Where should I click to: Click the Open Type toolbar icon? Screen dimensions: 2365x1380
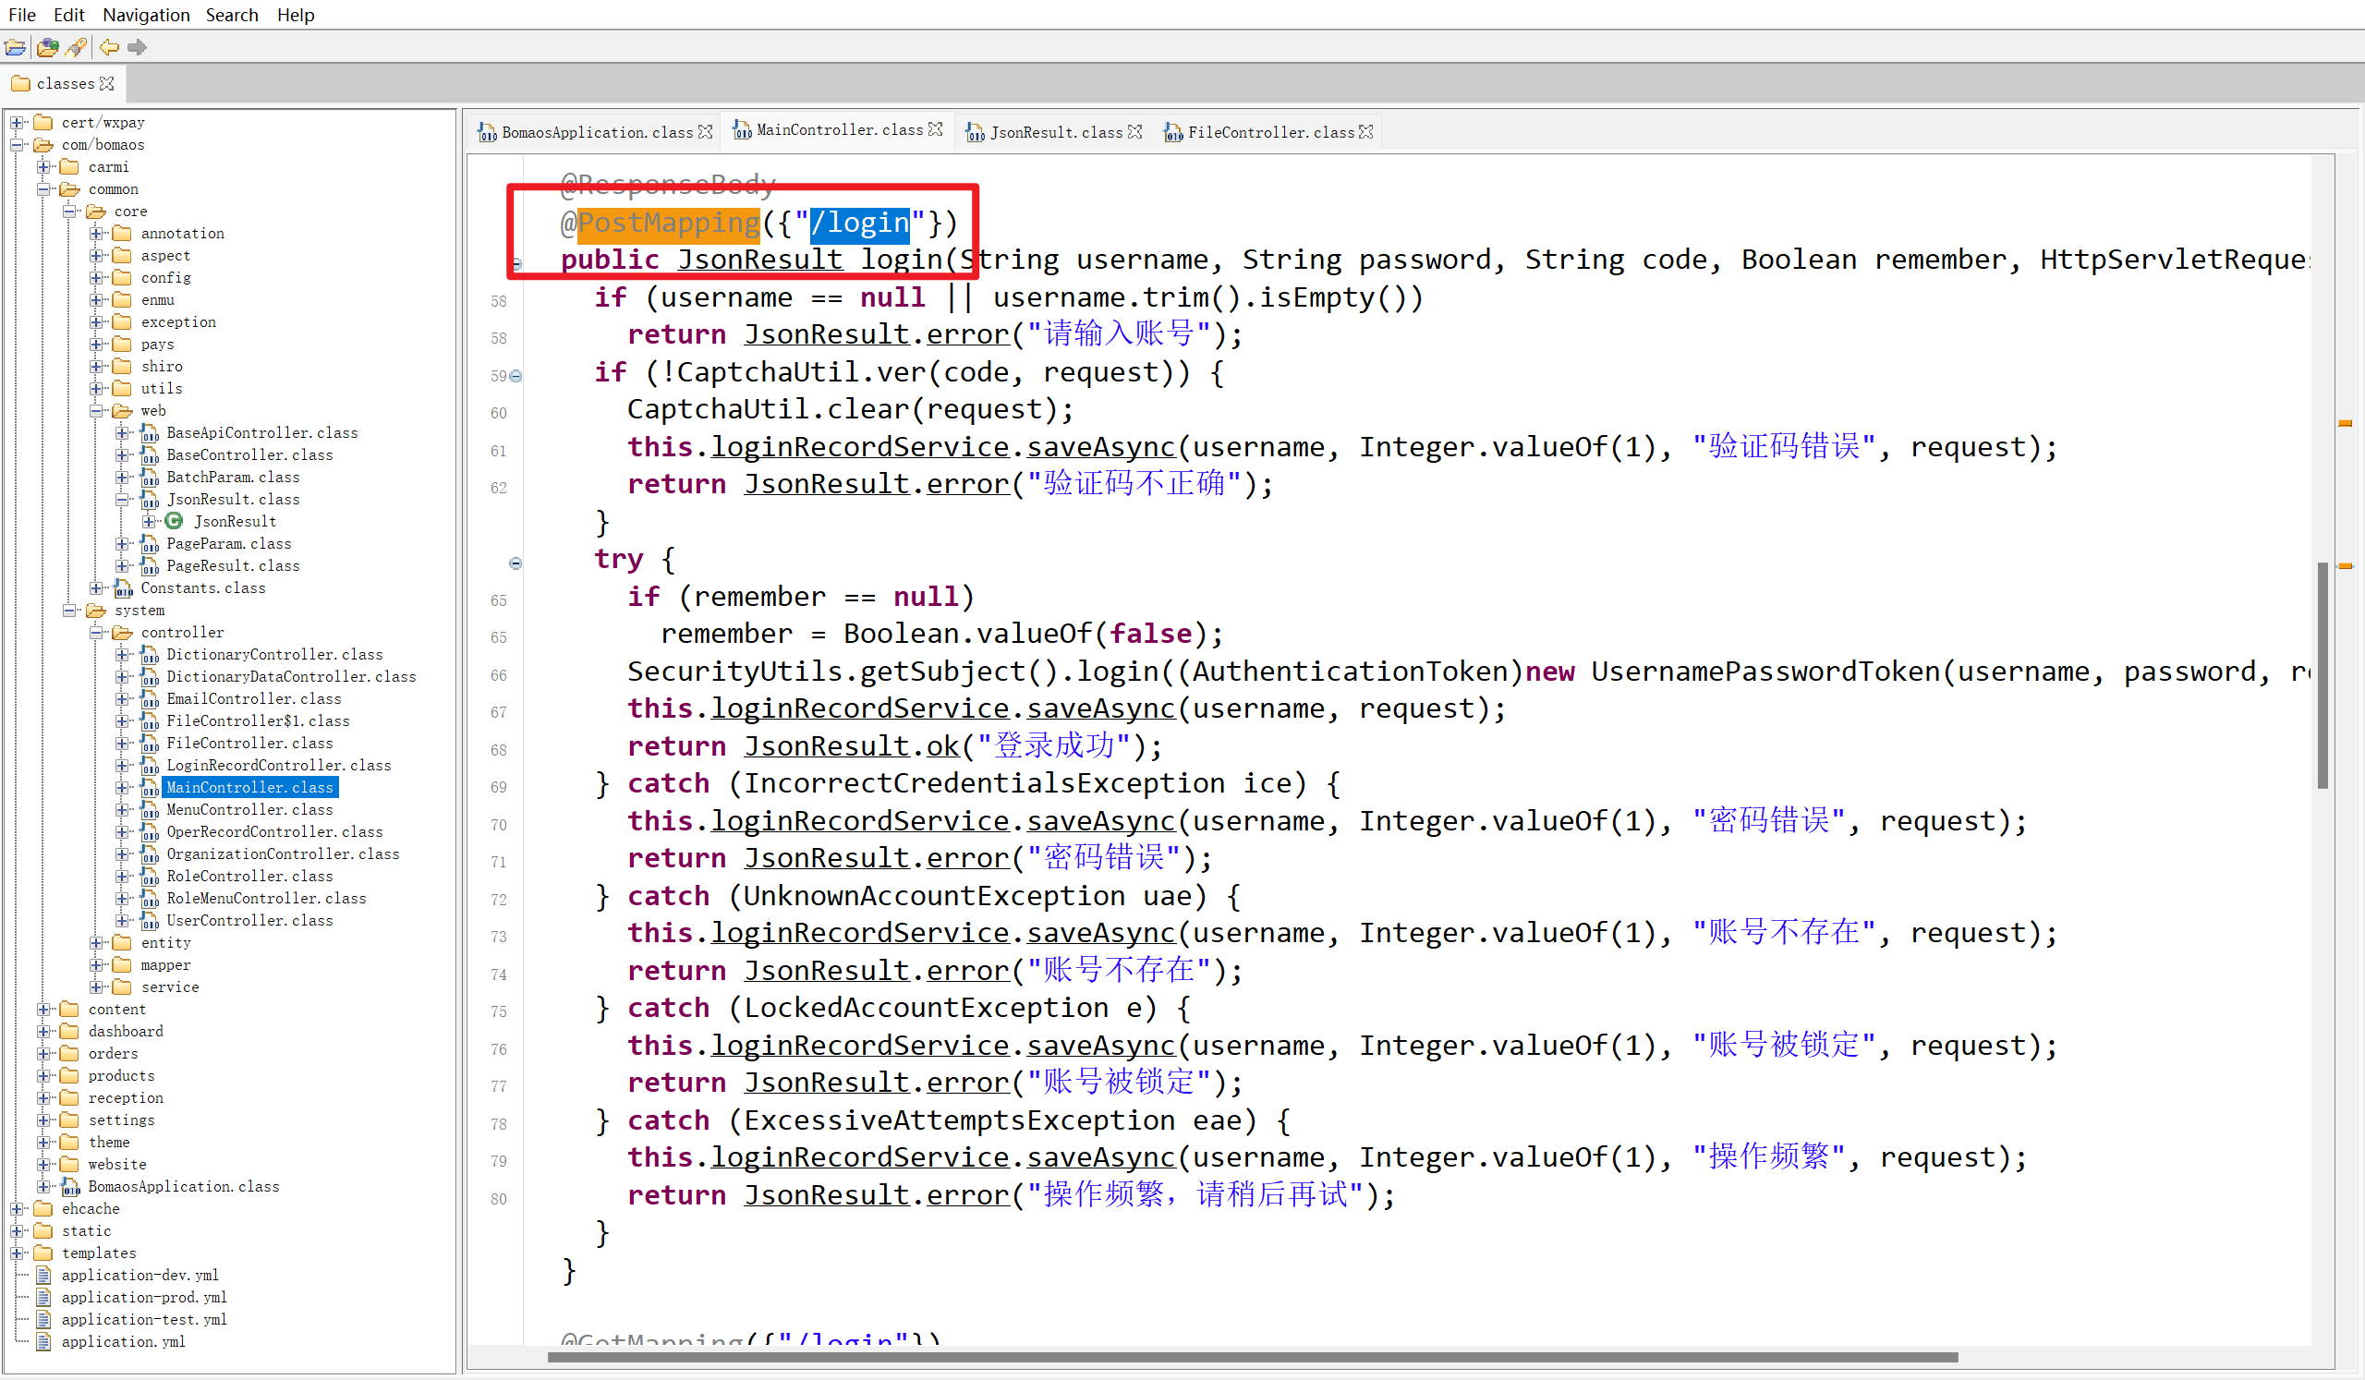47,47
